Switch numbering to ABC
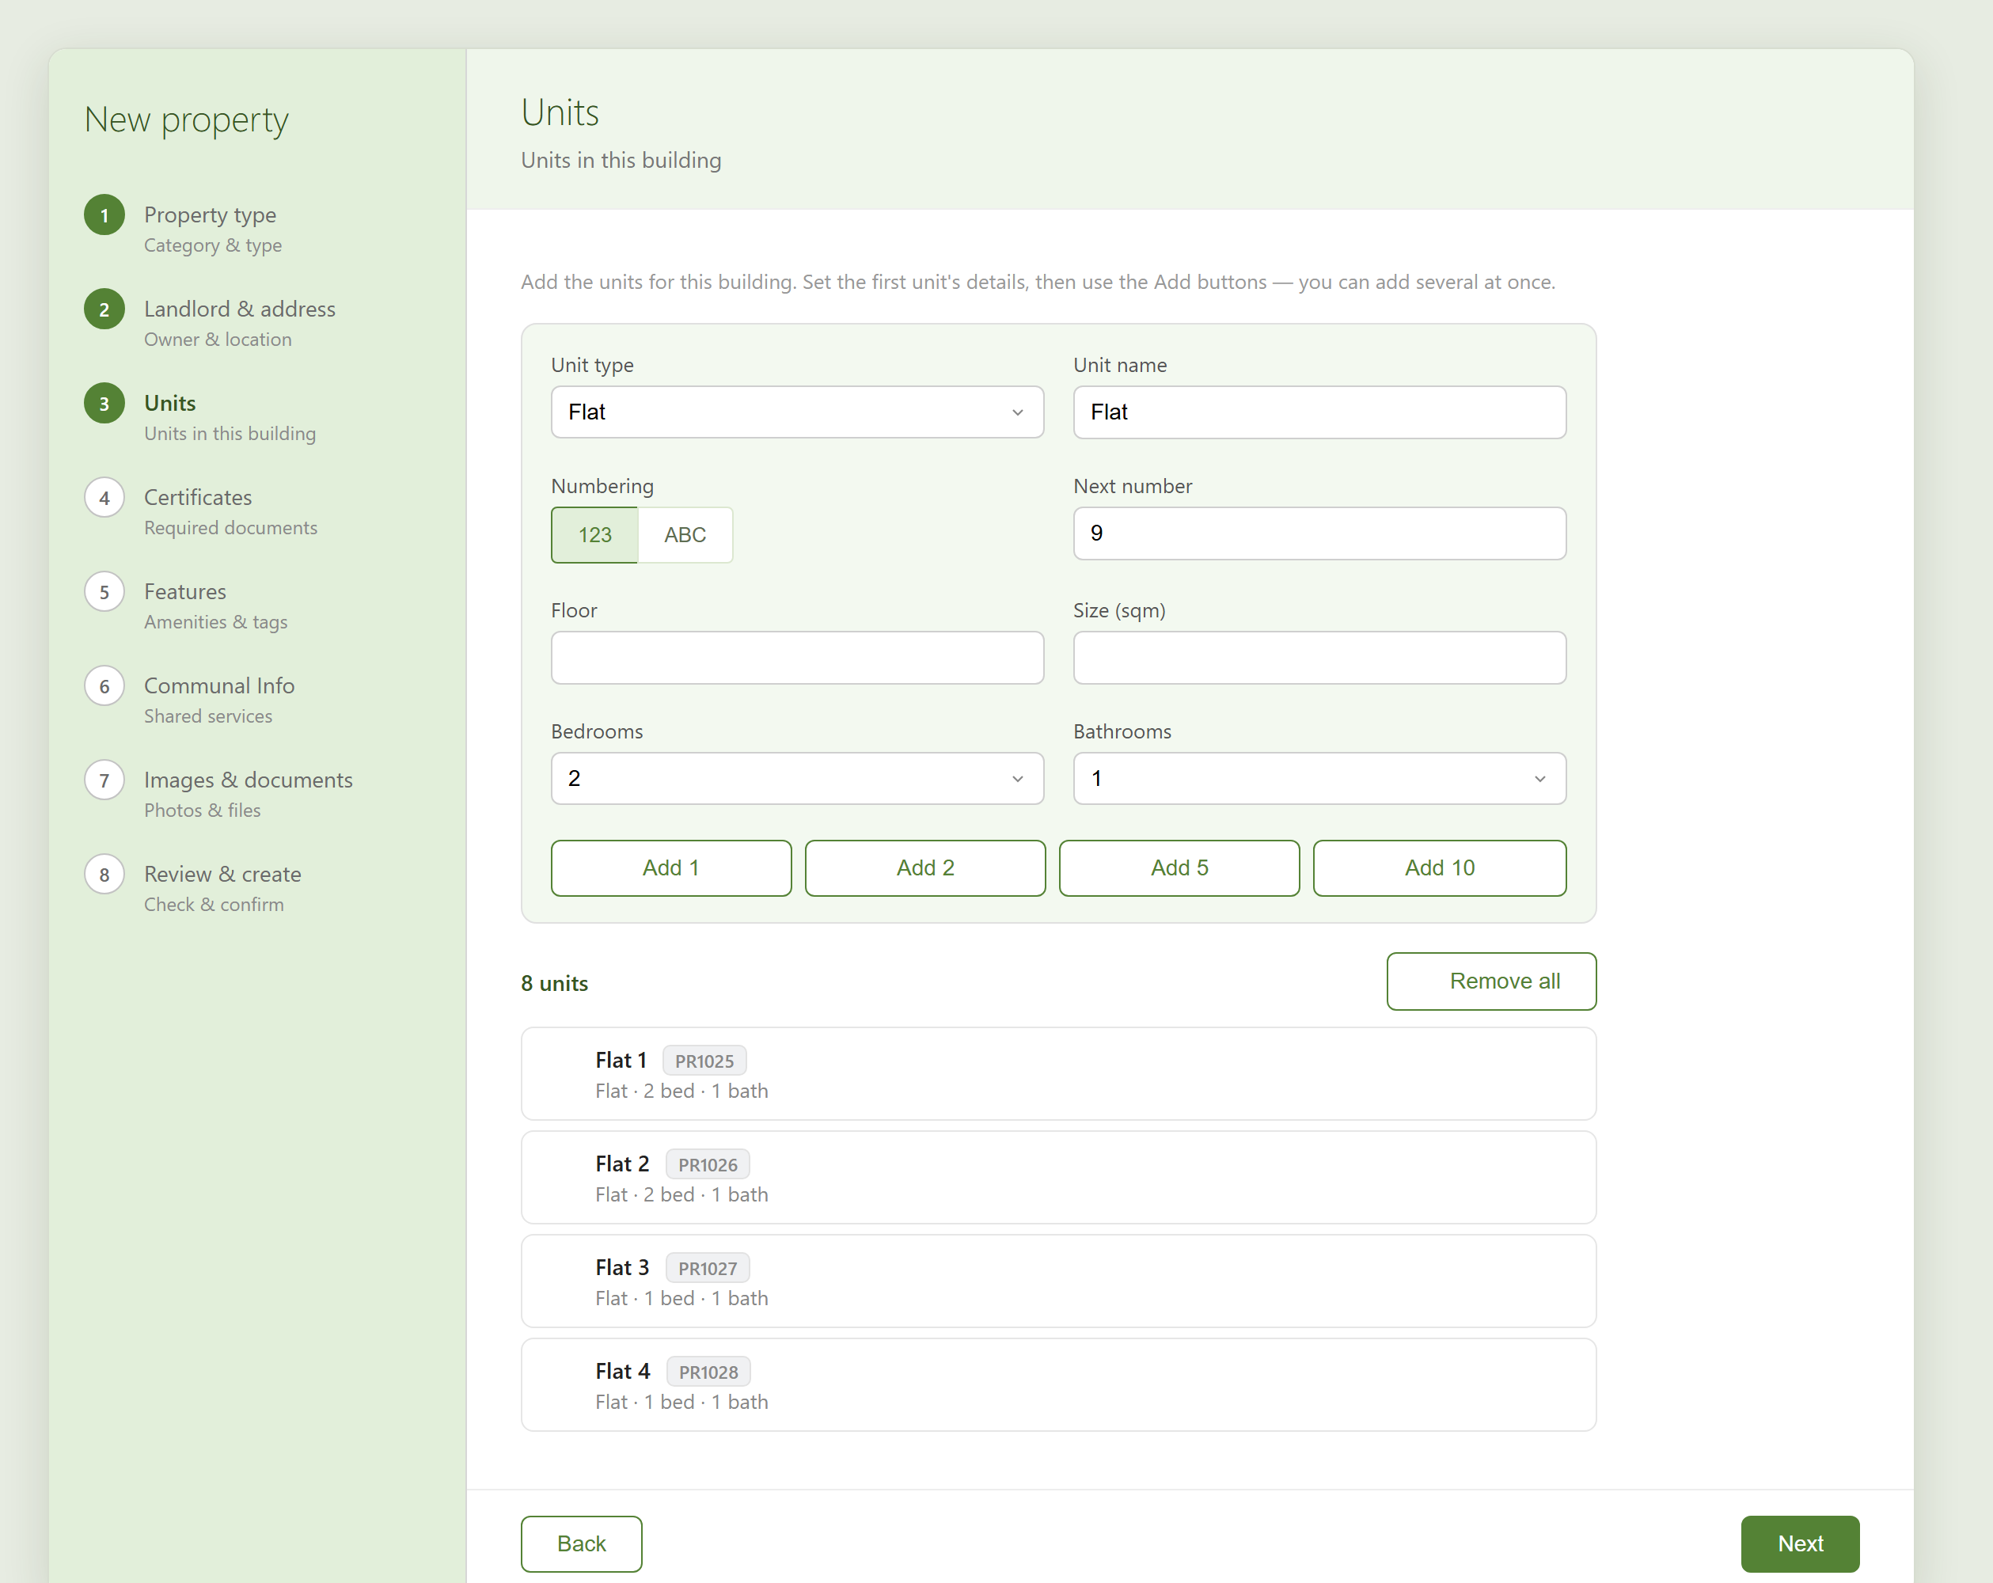Screen dimensions: 1993x1583 point(685,534)
